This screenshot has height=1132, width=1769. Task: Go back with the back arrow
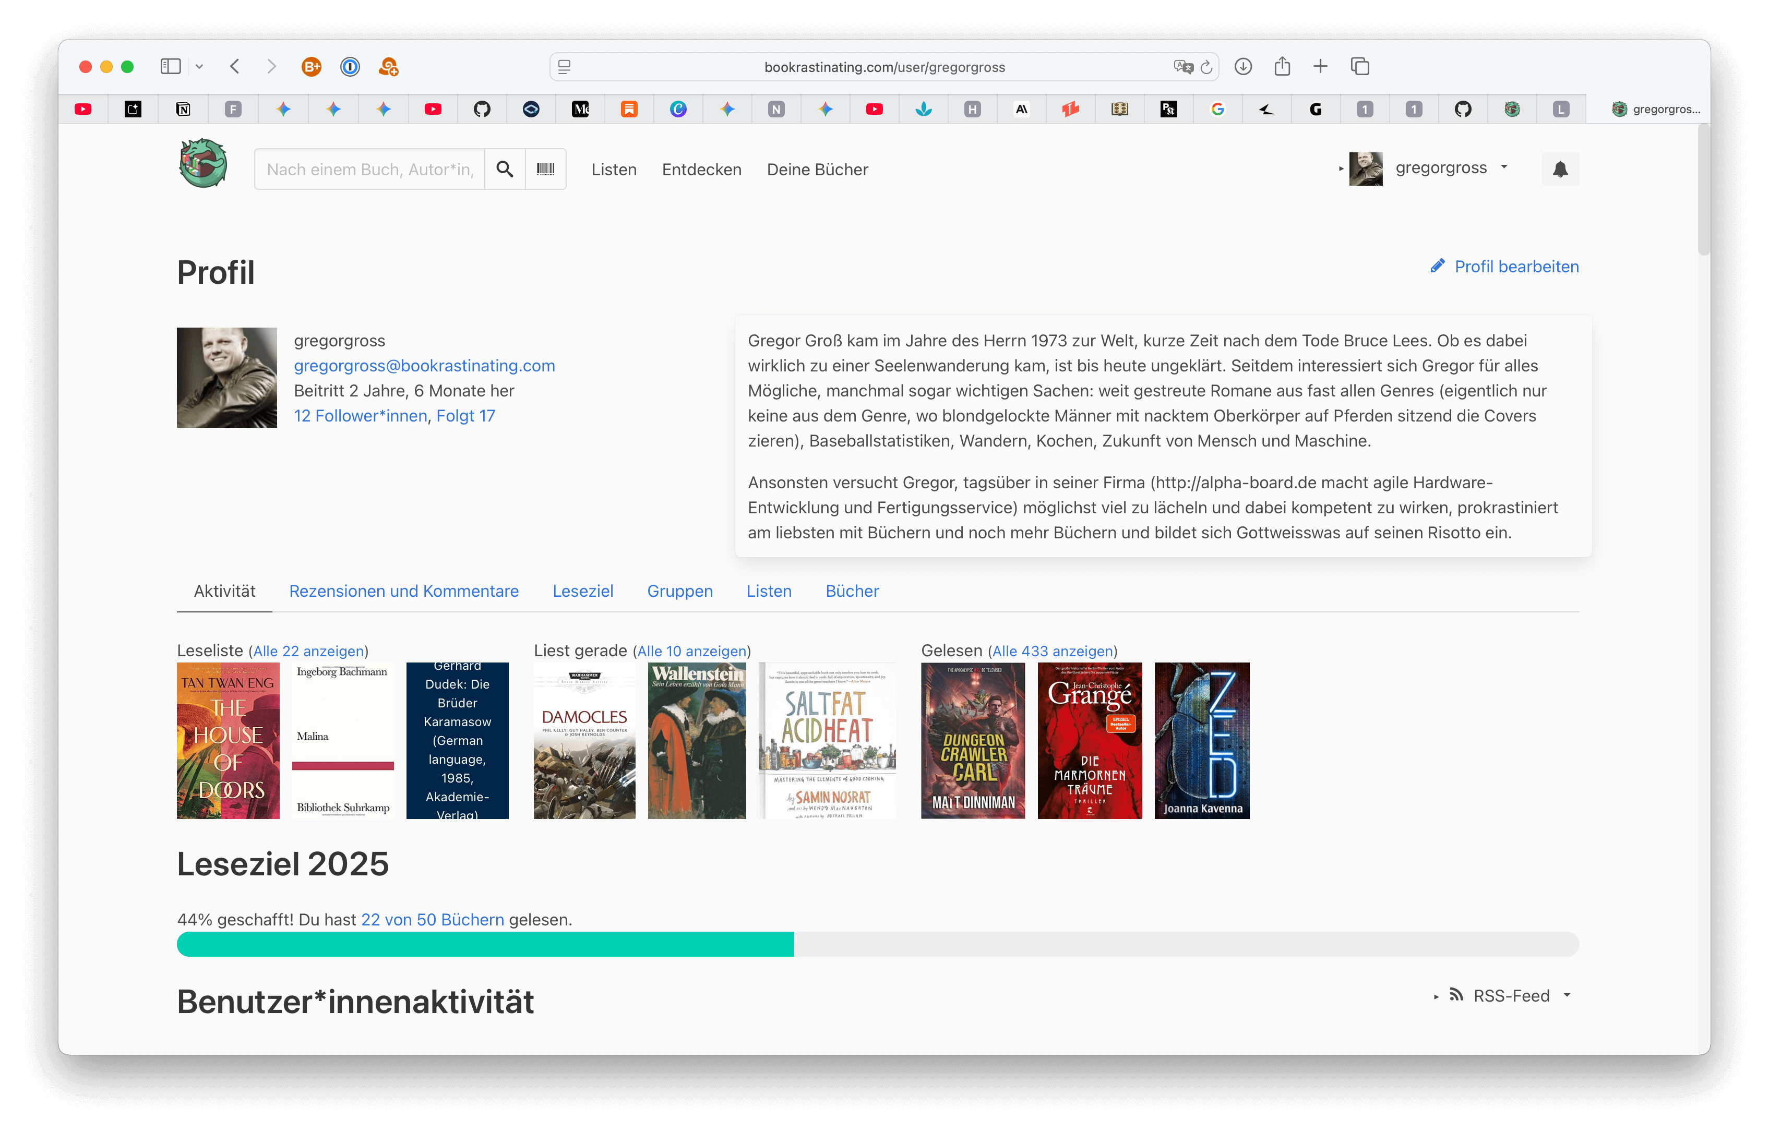point(235,67)
